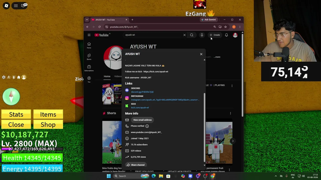Expand channel description with ...more
Image resolution: width=321 pixels, height=180 pixels.
[x=217, y=57]
